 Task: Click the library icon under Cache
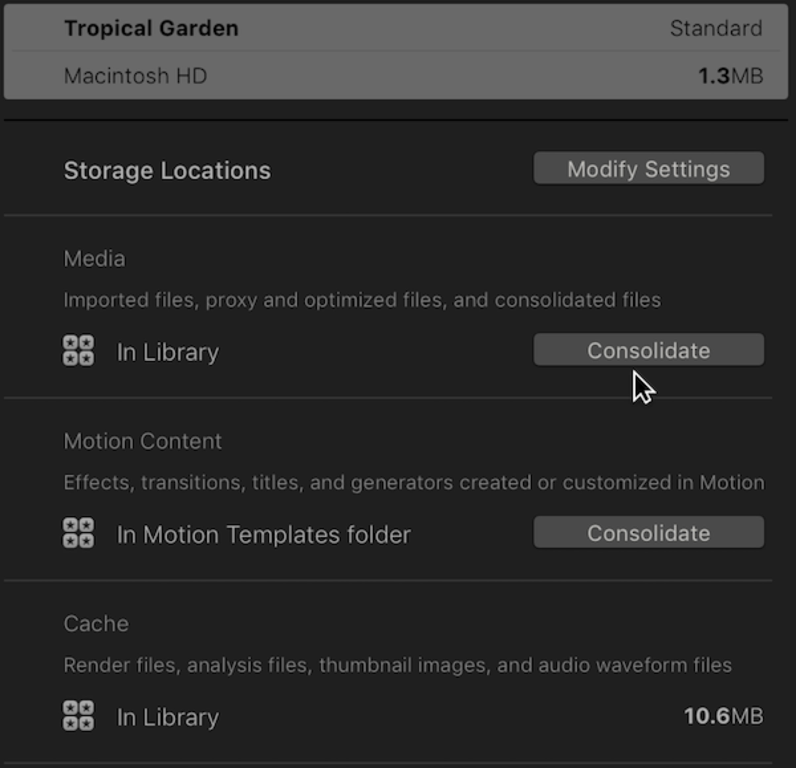[x=78, y=716]
